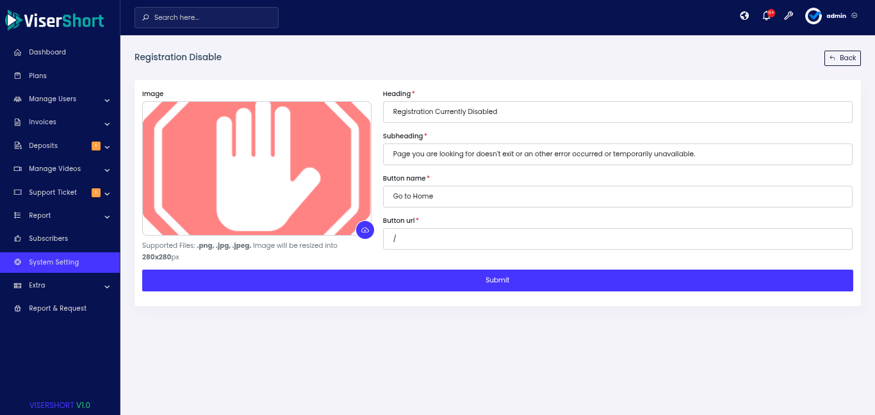Click the stop hand image preview

[256, 168]
